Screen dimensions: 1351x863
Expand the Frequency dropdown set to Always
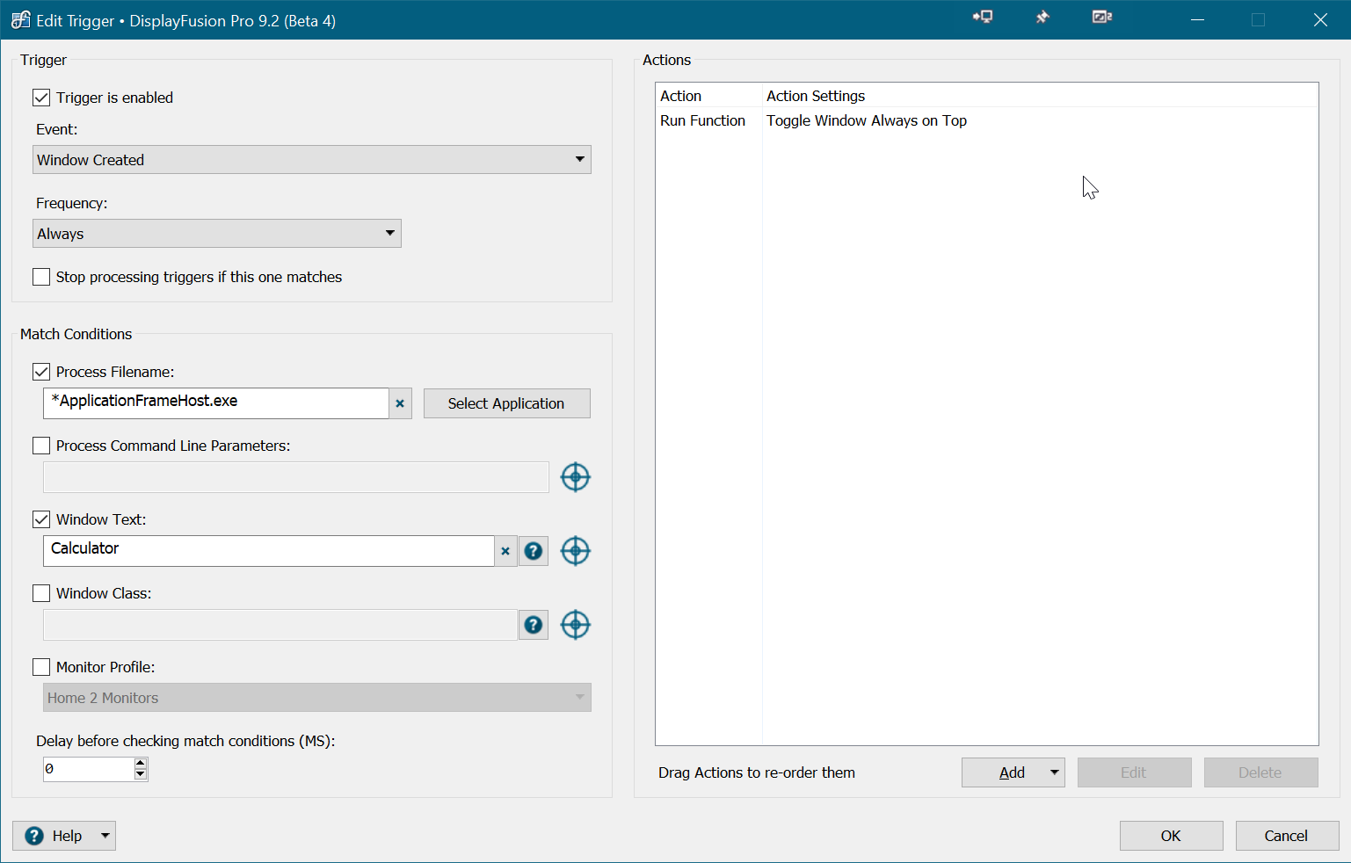pyautogui.click(x=217, y=234)
